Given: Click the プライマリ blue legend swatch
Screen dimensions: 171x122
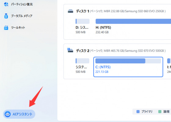Looking at the screenshot, I should click(138, 112).
